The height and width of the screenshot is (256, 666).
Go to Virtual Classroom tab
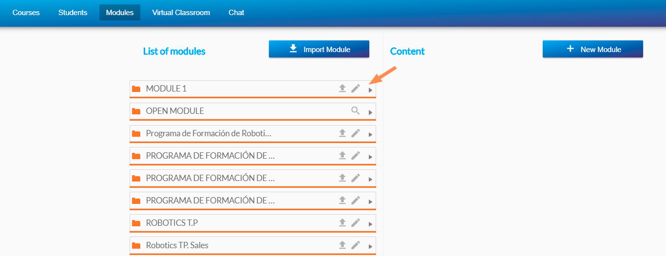pos(181,13)
